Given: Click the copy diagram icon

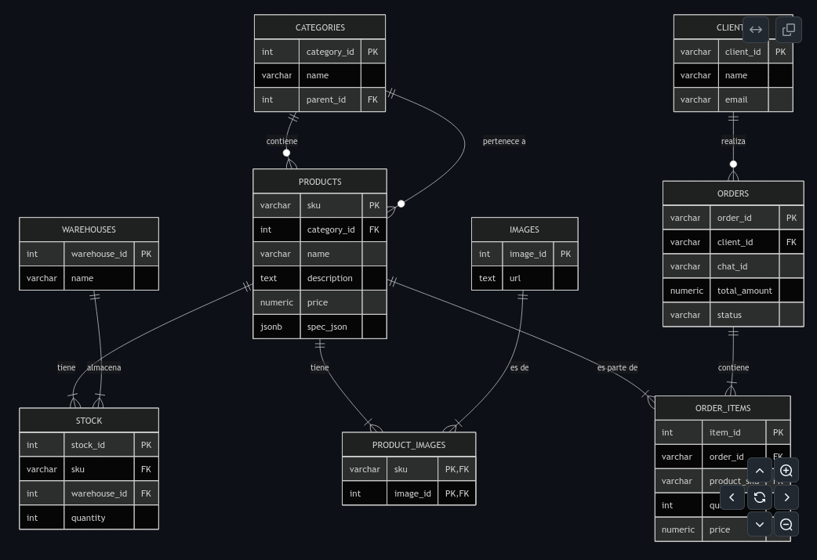Looking at the screenshot, I should pyautogui.click(x=788, y=30).
